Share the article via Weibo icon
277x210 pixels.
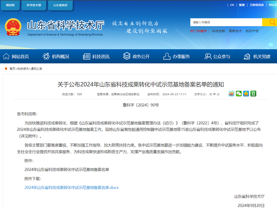pyautogui.click(x=231, y=94)
